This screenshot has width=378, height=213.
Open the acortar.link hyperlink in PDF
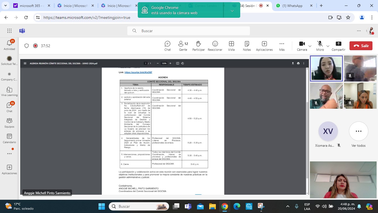pos(138,72)
